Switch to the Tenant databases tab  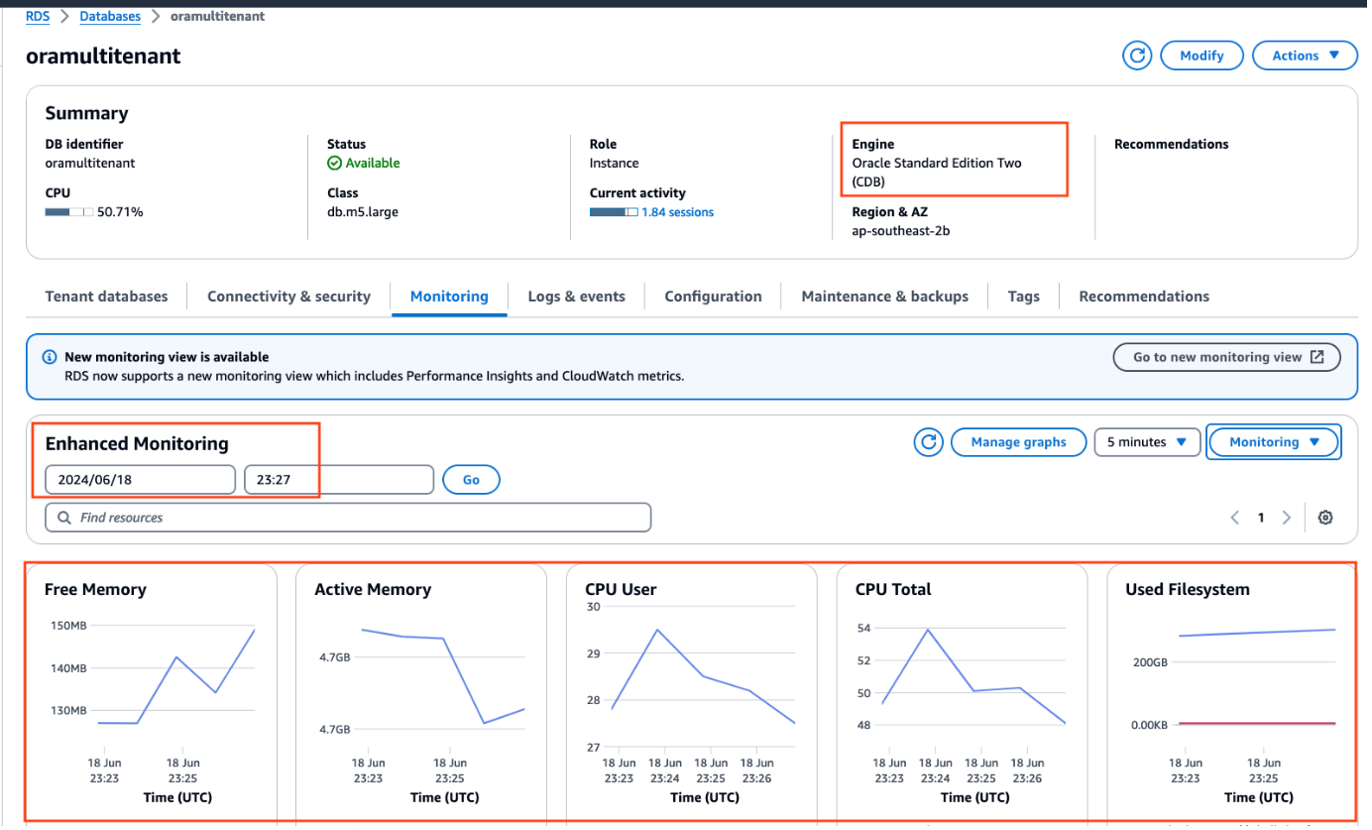coord(106,296)
